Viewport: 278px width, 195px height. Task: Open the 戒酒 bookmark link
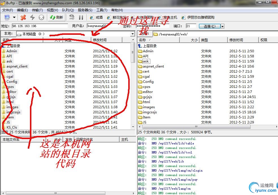(96, 17)
